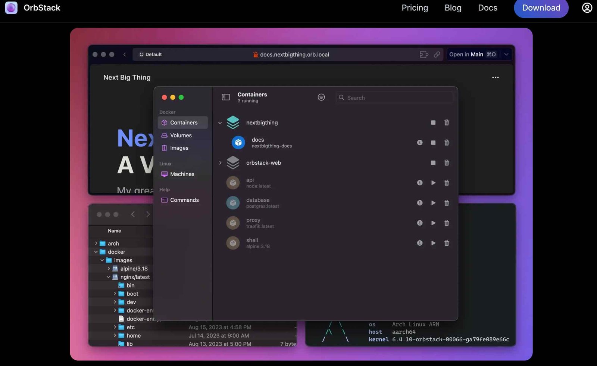This screenshot has width=597, height=366.
Task: Go forward in Finder window
Action: coord(148,214)
